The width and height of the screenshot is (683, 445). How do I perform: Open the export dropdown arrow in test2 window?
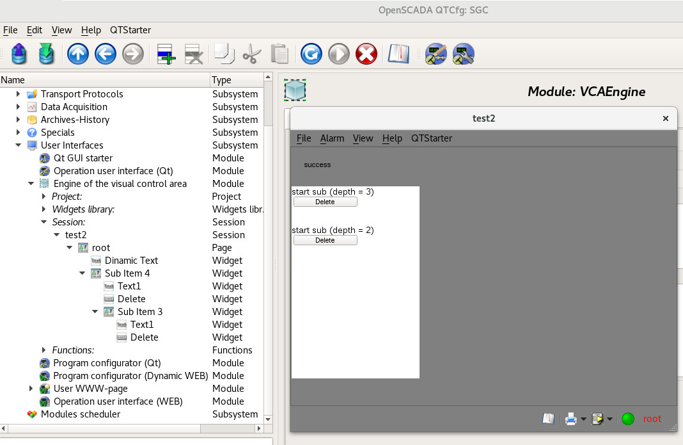click(609, 420)
